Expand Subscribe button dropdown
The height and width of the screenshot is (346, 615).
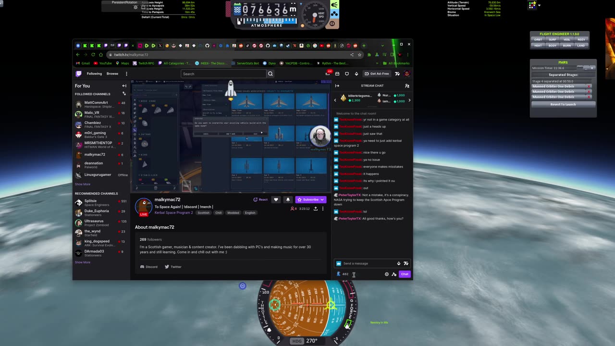(x=323, y=199)
